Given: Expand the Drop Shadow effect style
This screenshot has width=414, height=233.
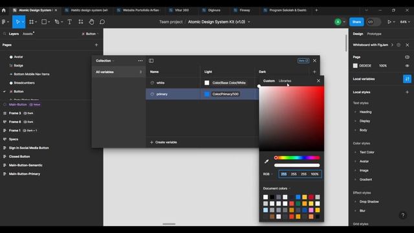Looking at the screenshot, I should (355, 201).
